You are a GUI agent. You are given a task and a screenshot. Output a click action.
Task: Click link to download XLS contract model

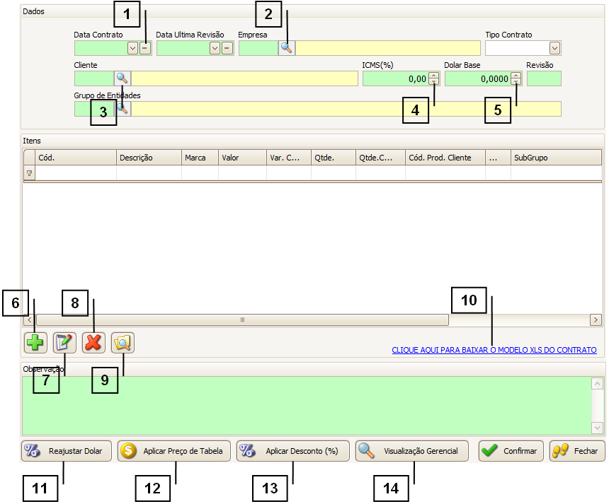[494, 350]
